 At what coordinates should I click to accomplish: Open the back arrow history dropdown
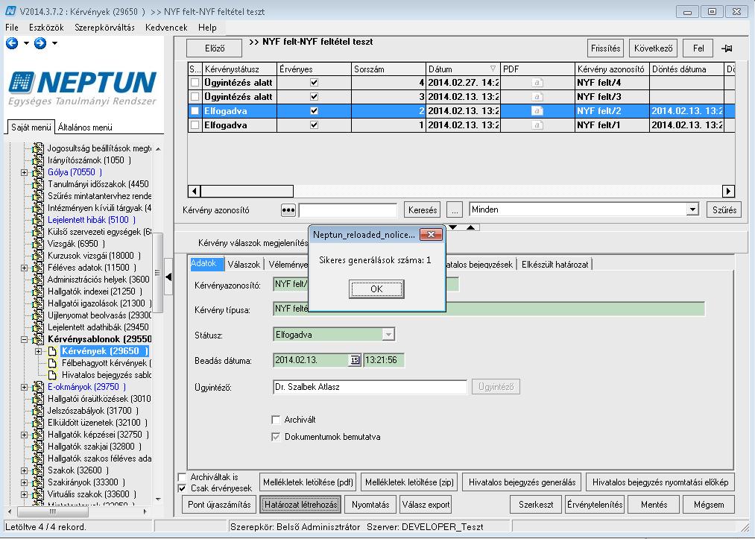coord(26,43)
